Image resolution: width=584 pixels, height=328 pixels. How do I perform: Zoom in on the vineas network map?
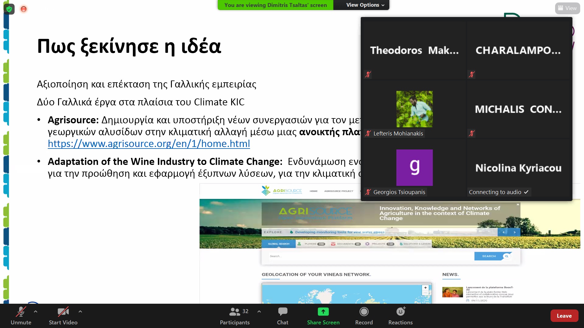425,288
